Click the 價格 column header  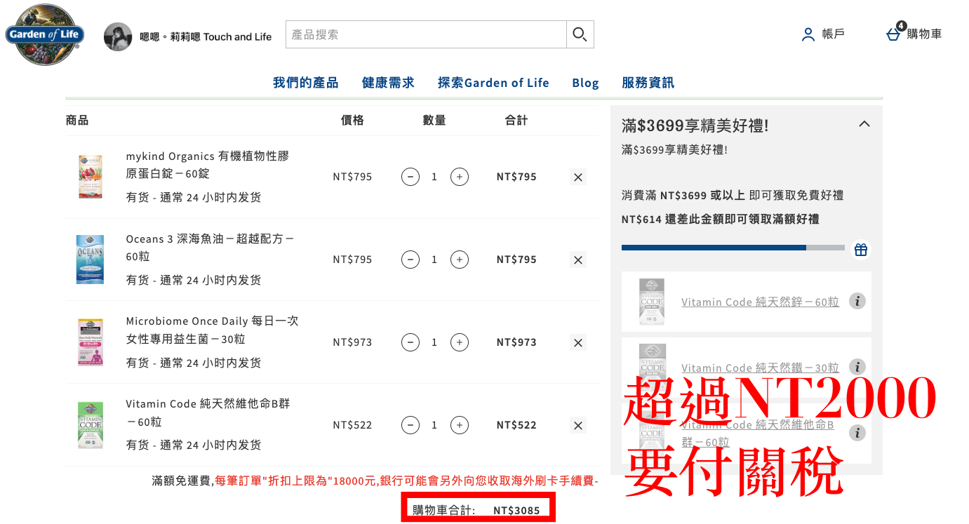(x=352, y=121)
